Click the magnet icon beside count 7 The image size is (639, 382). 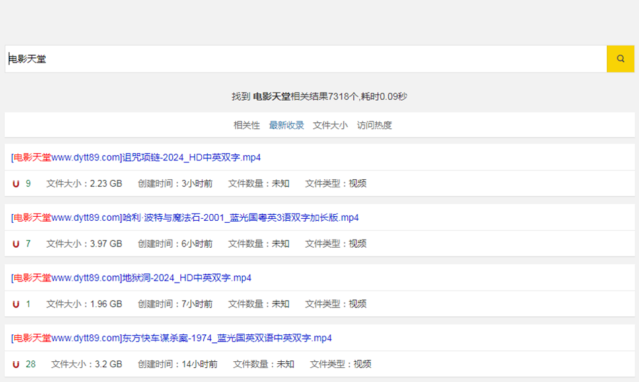coord(16,244)
